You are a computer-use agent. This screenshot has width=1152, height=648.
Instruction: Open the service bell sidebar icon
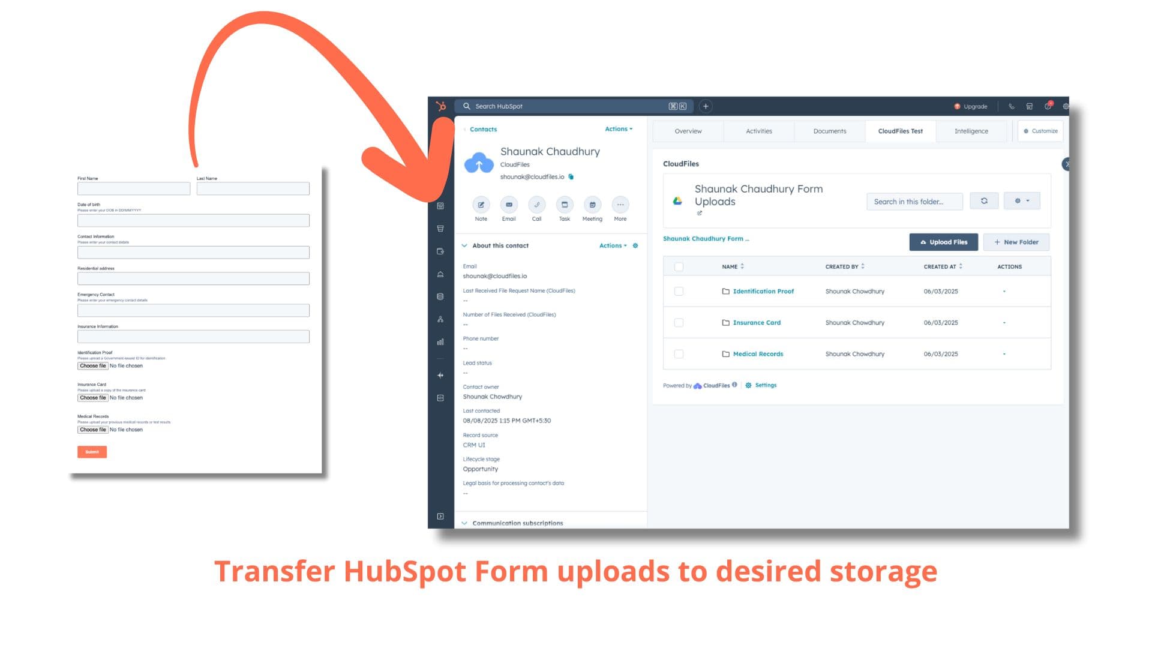[x=440, y=274]
